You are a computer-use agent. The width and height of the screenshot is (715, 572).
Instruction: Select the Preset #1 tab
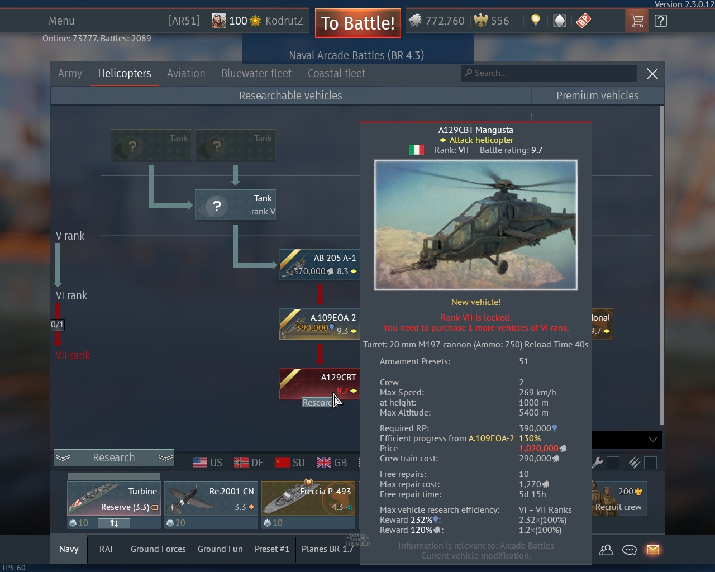point(272,549)
